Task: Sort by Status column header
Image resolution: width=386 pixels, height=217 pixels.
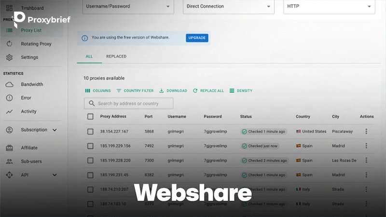Action: [x=246, y=117]
